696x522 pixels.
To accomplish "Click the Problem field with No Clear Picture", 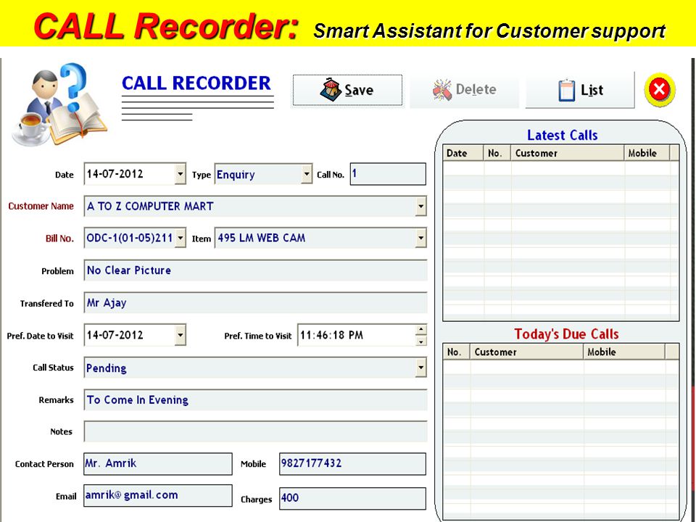I will click(x=256, y=270).
